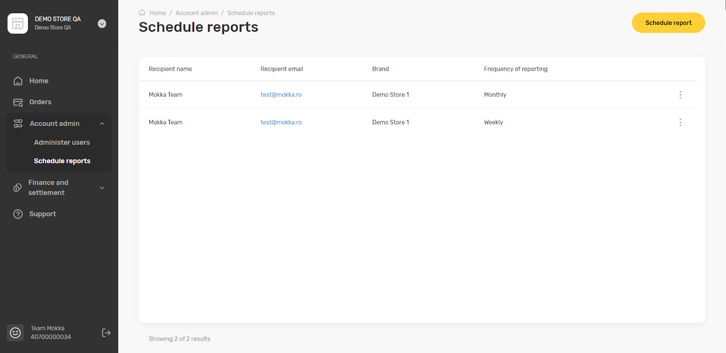Click the Support question mark icon
726x353 pixels.
coord(18,214)
